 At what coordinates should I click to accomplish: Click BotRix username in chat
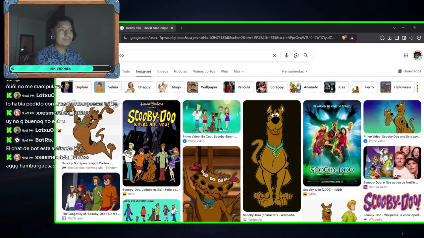tap(44, 140)
